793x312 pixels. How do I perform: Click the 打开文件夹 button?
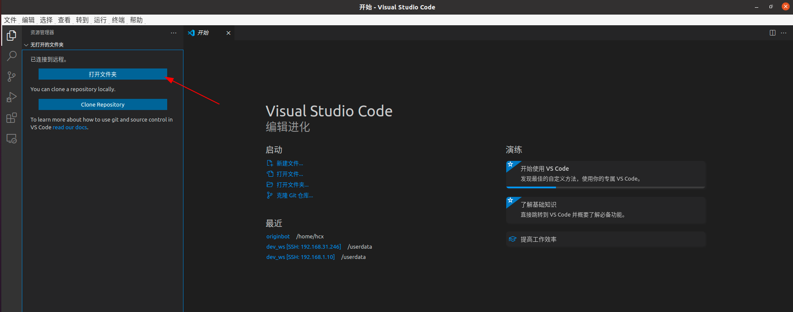coord(102,74)
